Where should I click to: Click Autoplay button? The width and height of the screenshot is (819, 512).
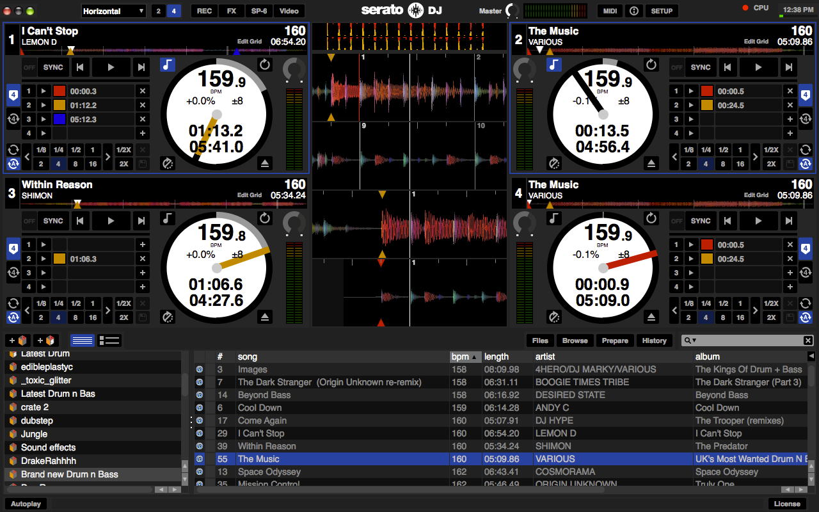[x=26, y=504]
